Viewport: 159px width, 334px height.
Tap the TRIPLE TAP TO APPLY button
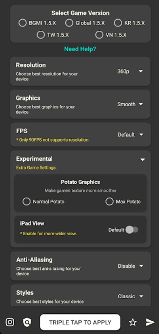pos(80,322)
